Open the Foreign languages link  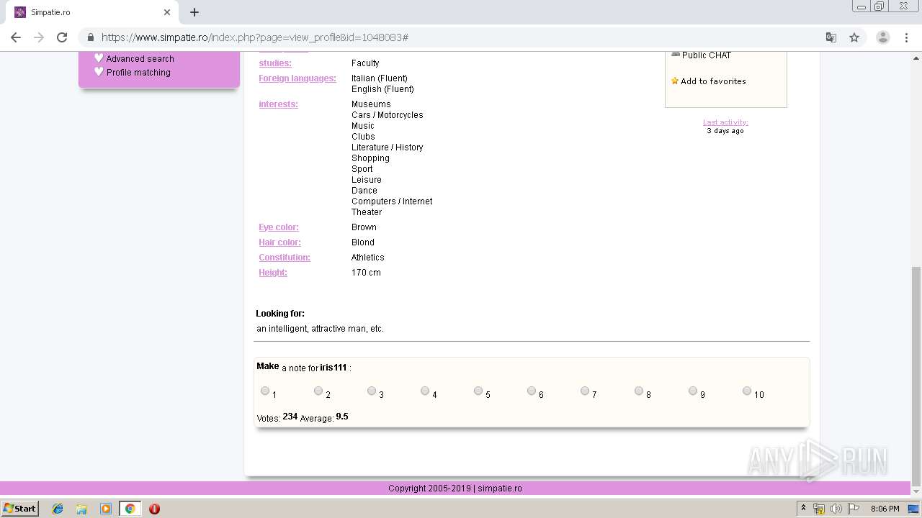pos(297,78)
